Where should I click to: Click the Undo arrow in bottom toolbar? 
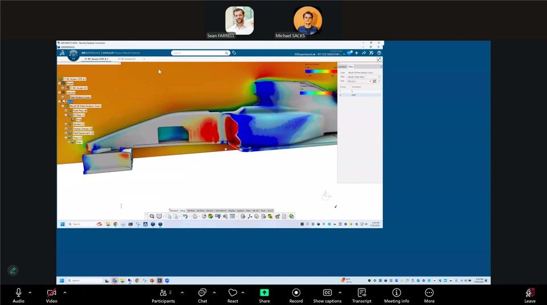pos(185,216)
